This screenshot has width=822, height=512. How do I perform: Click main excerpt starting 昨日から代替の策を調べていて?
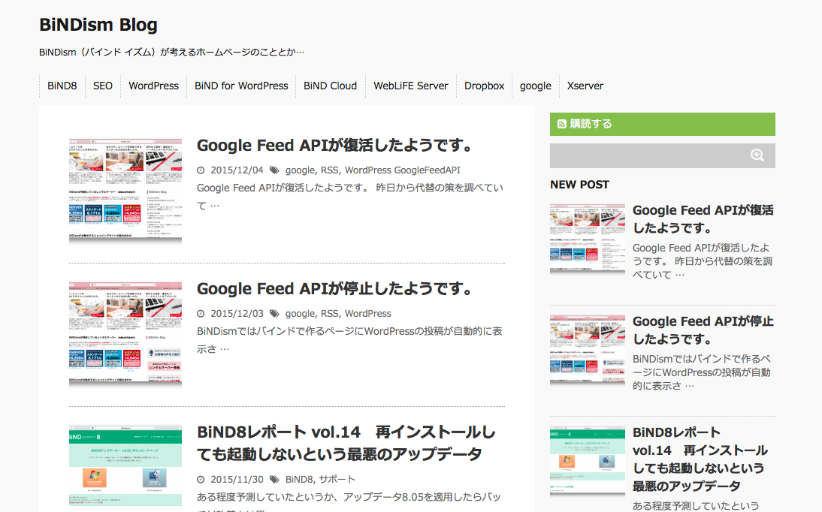(350, 197)
